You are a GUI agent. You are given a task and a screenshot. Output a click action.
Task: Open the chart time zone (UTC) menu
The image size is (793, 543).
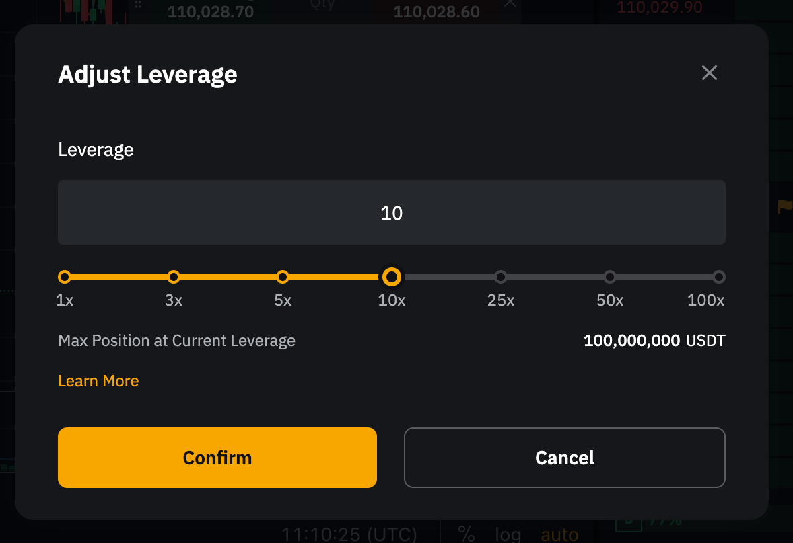349,534
